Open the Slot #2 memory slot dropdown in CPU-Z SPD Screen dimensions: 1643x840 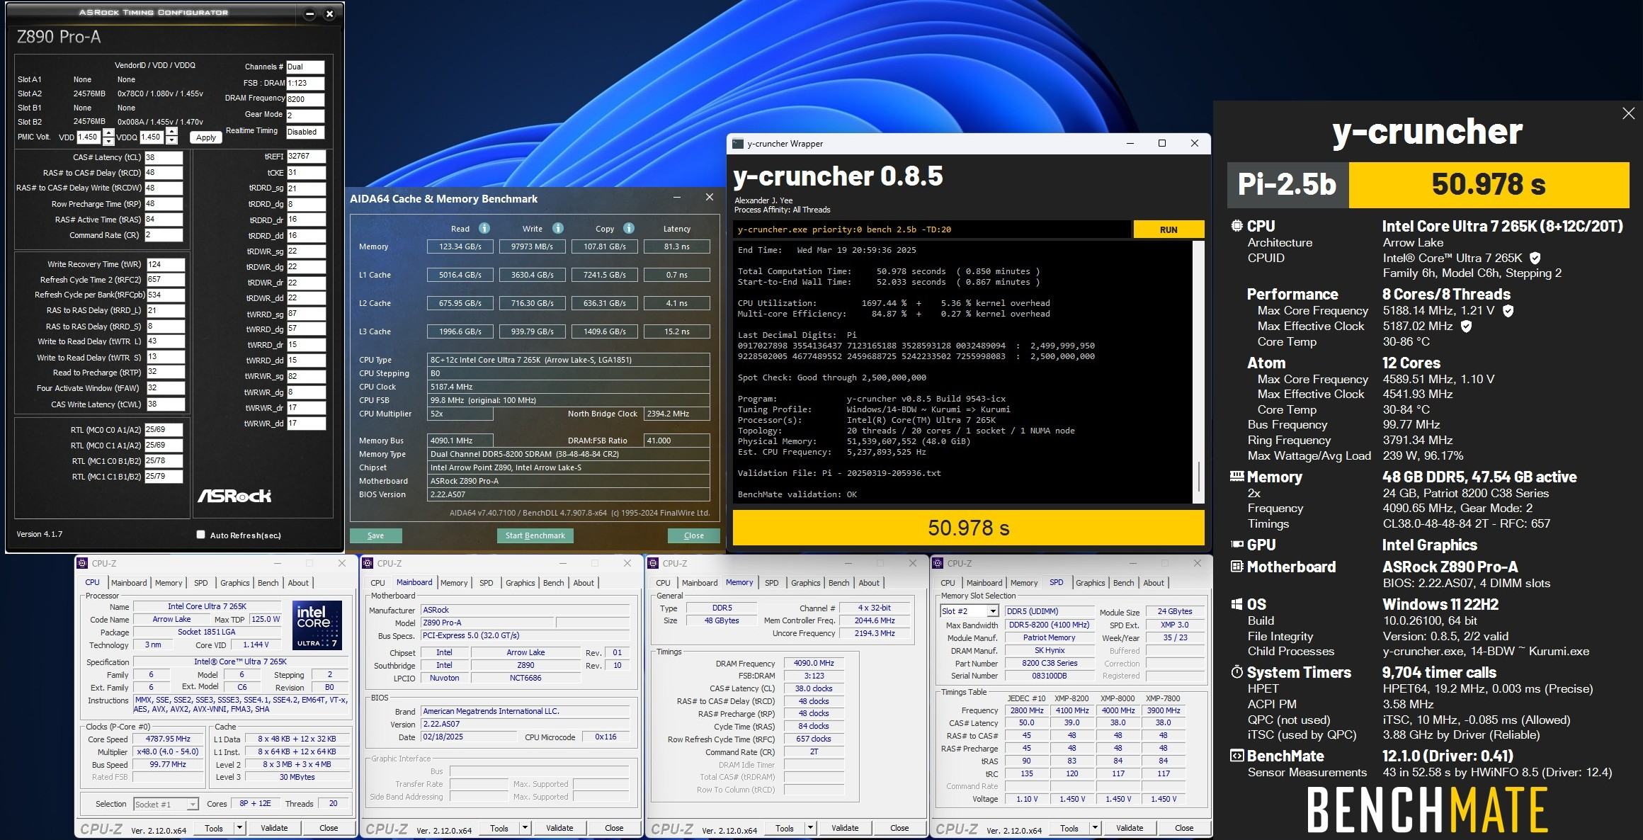click(992, 611)
